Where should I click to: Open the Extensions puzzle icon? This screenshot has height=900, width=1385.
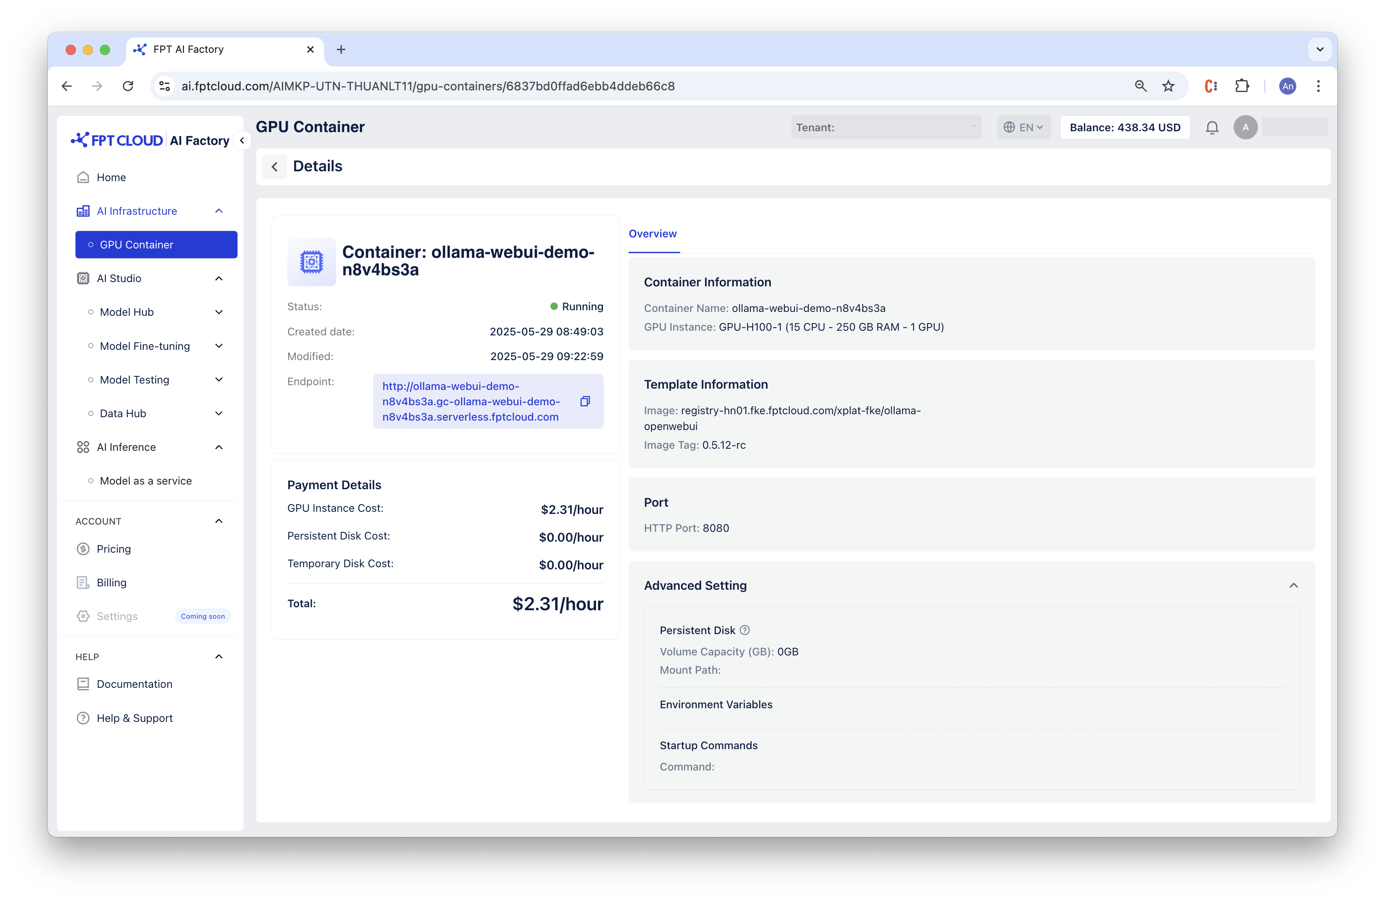pyautogui.click(x=1242, y=86)
